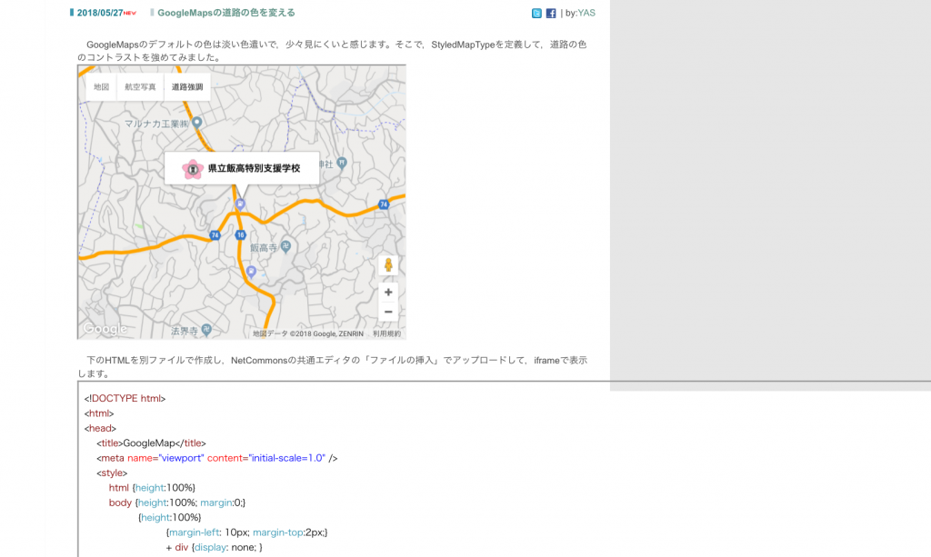Open the post title GoogleMapsの道路の色を変える
Screen dimensions: 931x557
[x=226, y=13]
